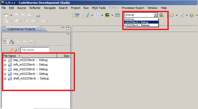Select the rtcs_m52235evb : Debug project
Viewport: 198px width, 109px height.
click(31, 74)
